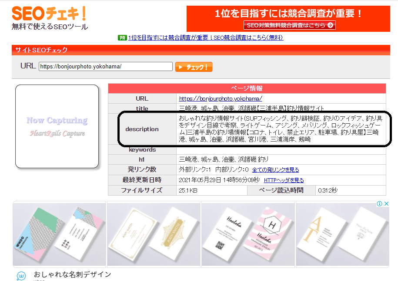
Task: Open the ad information "i" icon
Action: [379, 203]
